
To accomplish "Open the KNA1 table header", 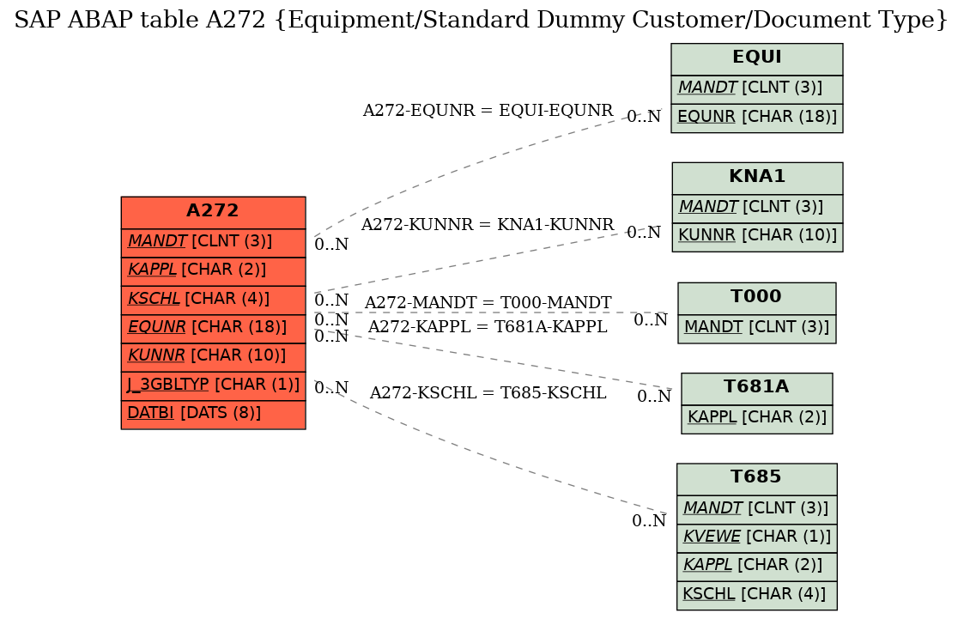I will pyautogui.click(x=757, y=179).
